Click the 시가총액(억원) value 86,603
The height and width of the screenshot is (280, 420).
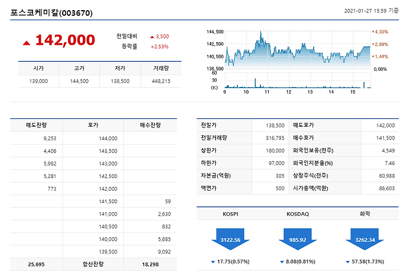pos(387,189)
